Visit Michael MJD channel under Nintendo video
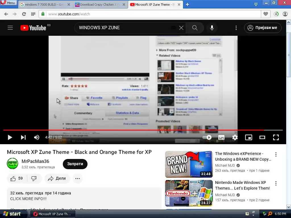This screenshot has height=218, width=291. click(x=225, y=195)
